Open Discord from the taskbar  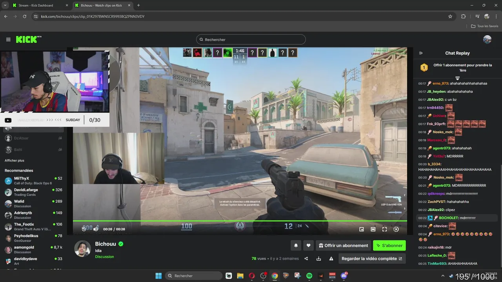[344, 276]
